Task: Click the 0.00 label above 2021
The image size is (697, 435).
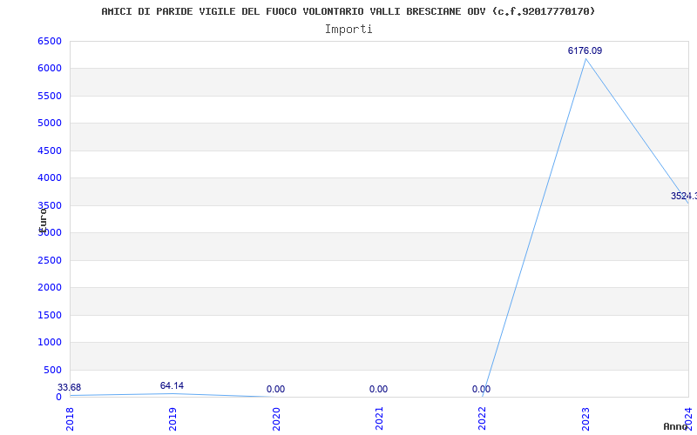Action: (378, 389)
